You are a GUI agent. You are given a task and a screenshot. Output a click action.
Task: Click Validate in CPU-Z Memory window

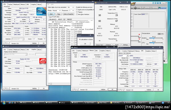point(103,89)
